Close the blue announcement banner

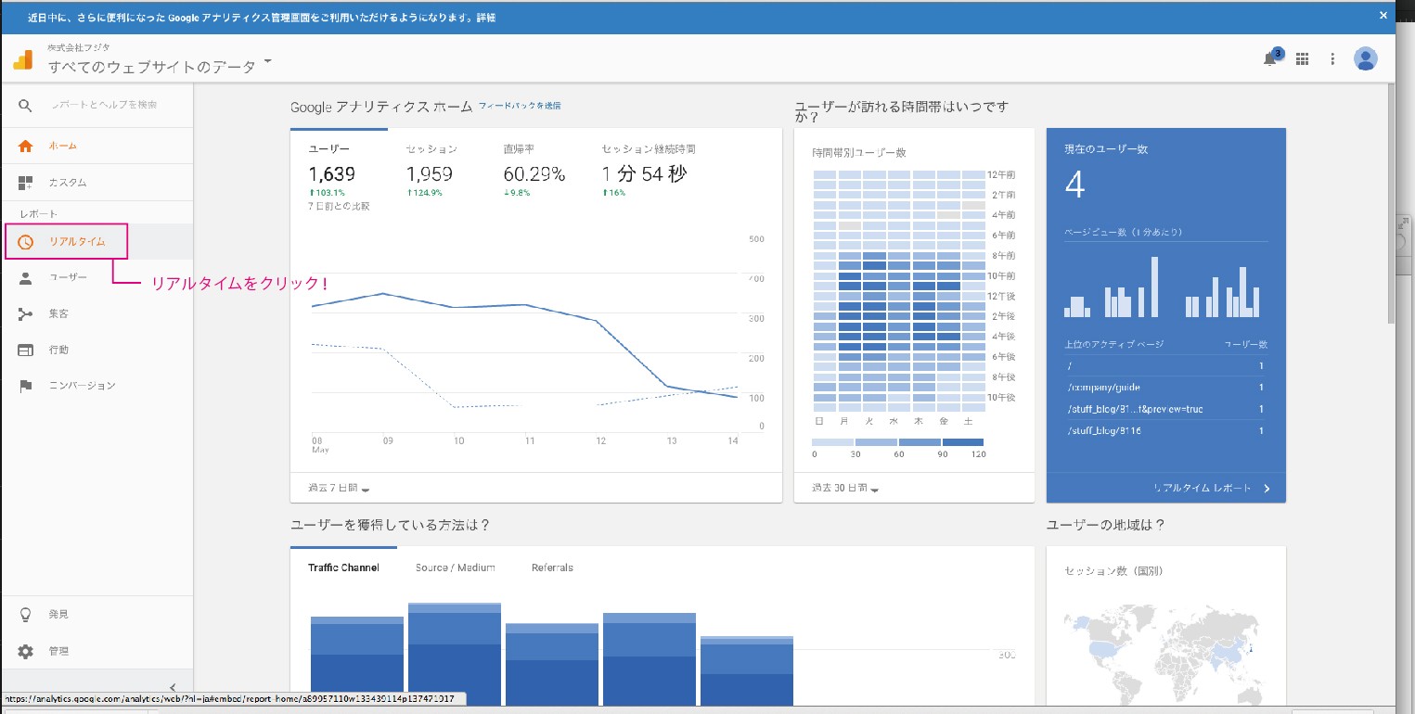[x=1383, y=15]
